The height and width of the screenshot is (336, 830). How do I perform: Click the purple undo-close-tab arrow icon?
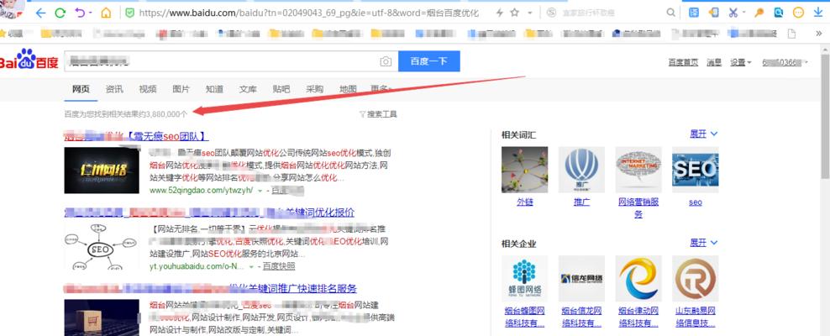[80, 13]
